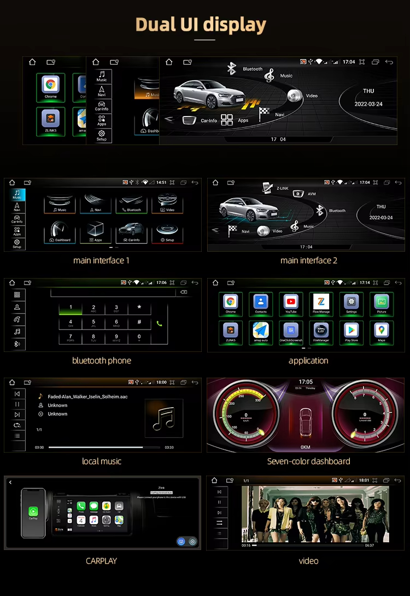
Task: Click the phone number input field
Action: (113, 292)
